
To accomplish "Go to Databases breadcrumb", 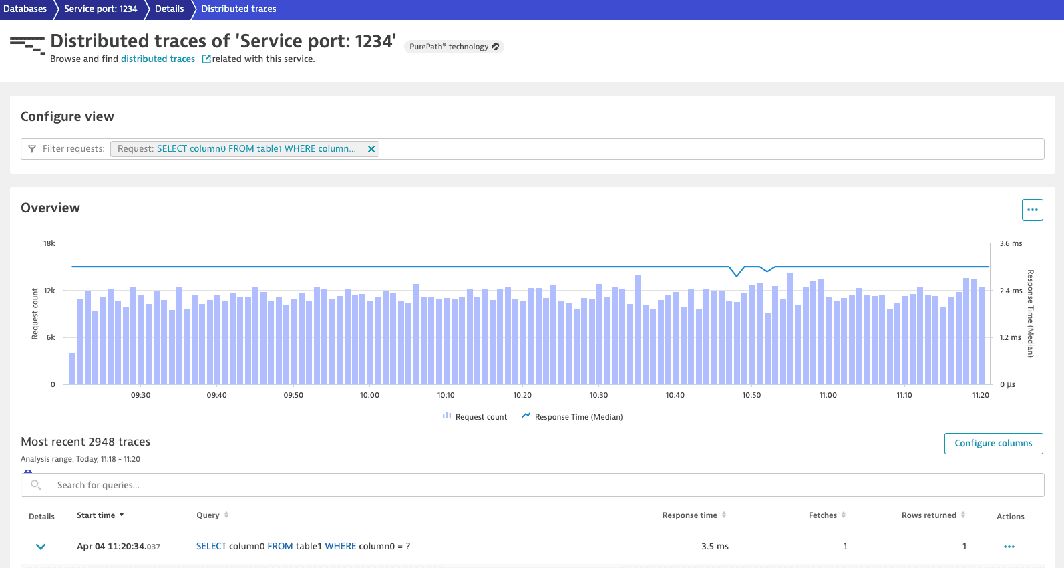I will (25, 9).
